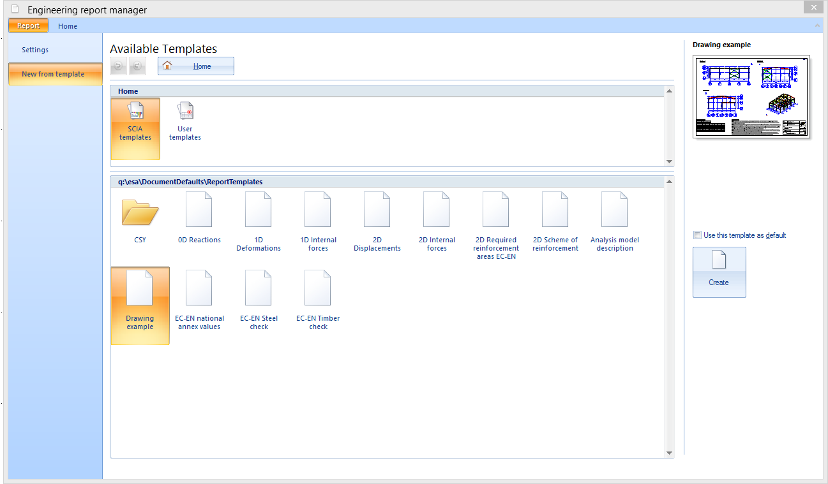Screen dimensions: 828x484
Task: Select the EC-EN Steel check template
Action: tap(259, 298)
